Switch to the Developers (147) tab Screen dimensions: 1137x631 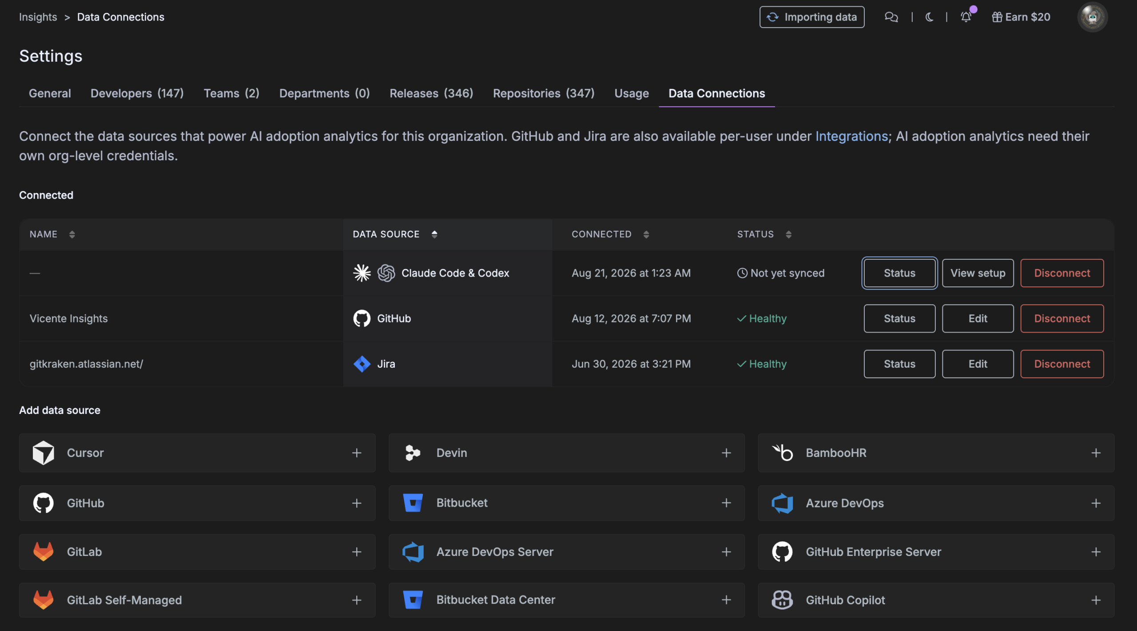137,93
